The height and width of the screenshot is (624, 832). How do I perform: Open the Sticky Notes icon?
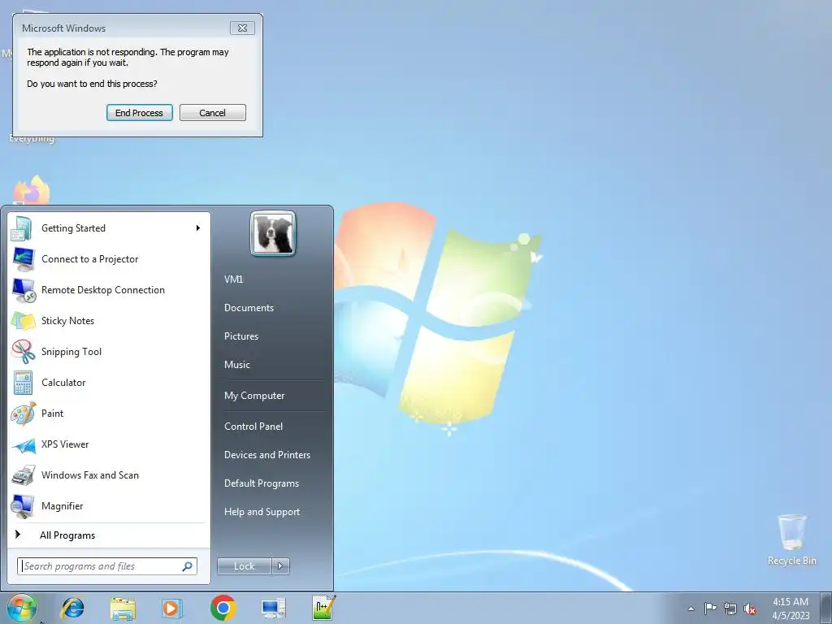pos(23,320)
